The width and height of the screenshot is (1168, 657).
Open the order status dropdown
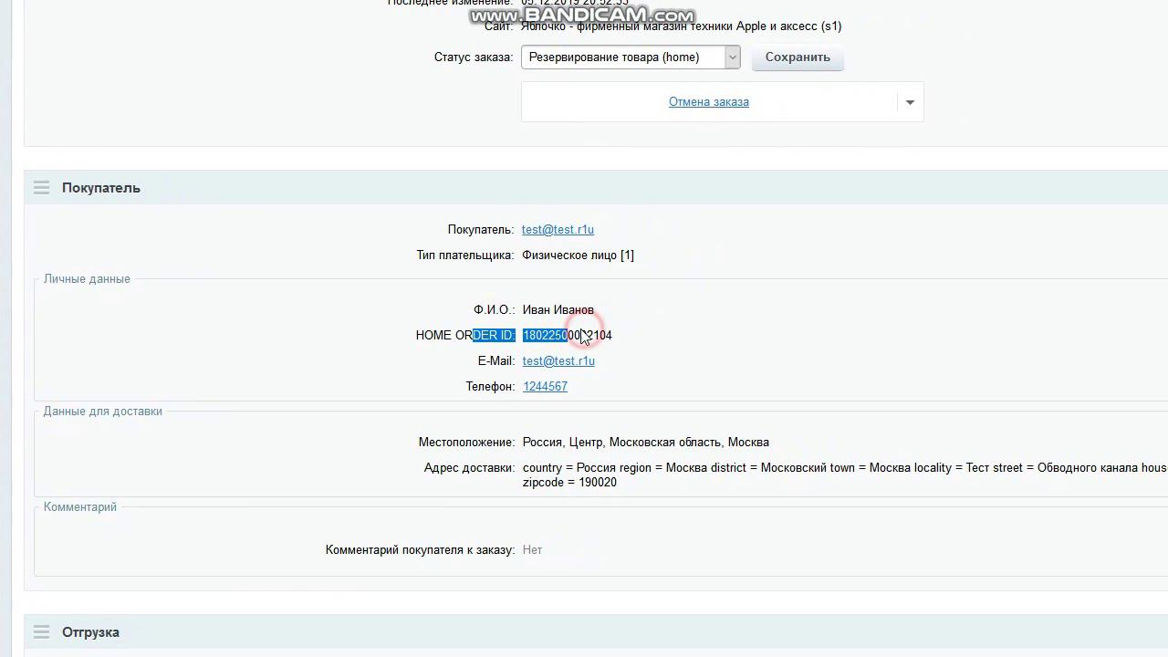click(631, 57)
